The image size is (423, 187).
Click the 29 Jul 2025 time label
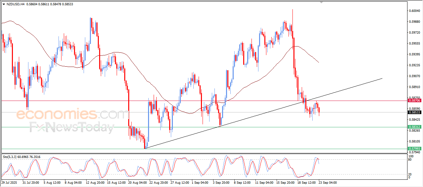pyautogui.click(x=9, y=182)
